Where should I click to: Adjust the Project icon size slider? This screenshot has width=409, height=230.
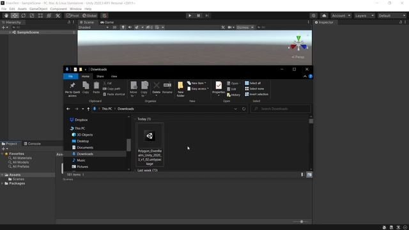point(301,222)
